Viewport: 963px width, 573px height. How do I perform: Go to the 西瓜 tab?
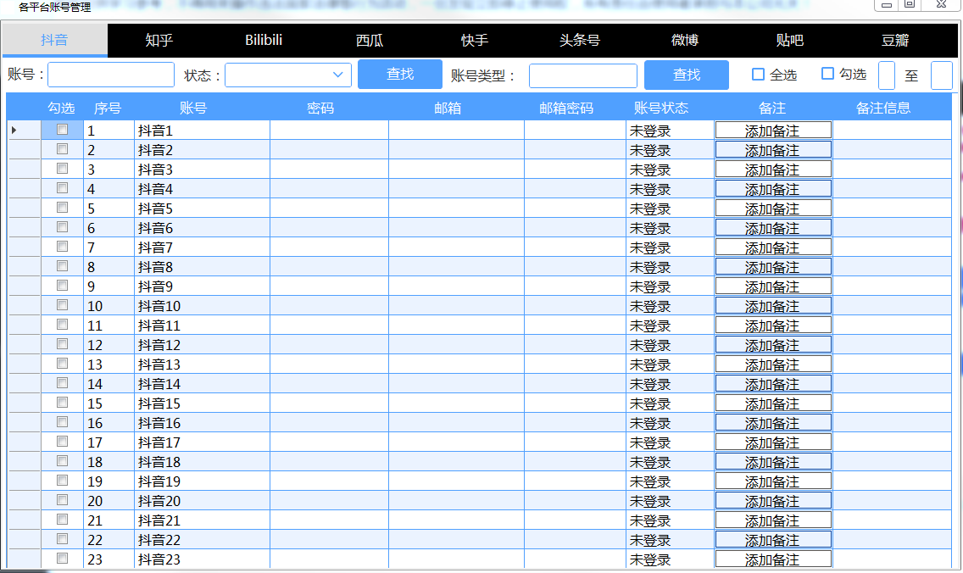369,41
